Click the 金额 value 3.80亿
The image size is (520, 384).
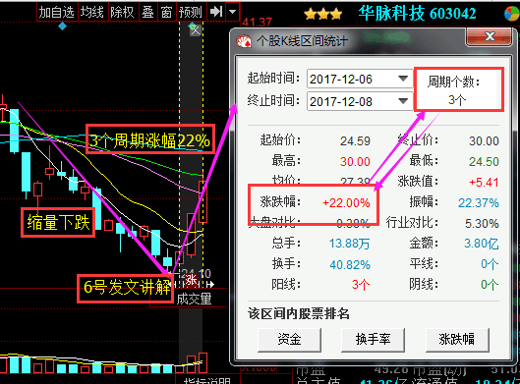482,244
